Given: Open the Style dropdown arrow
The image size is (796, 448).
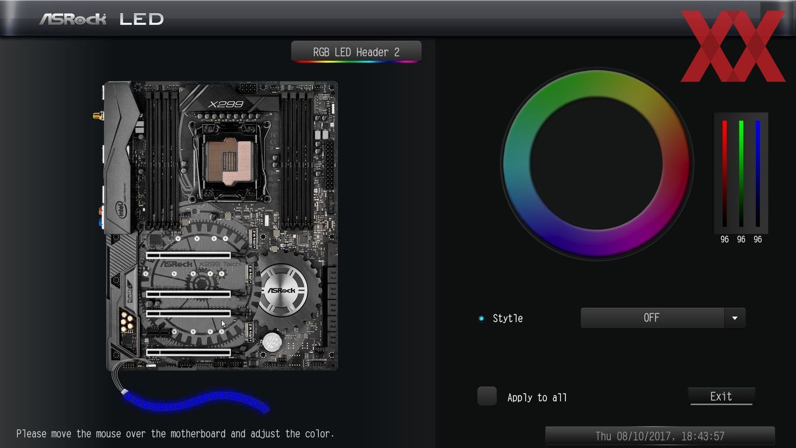Looking at the screenshot, I should (735, 318).
